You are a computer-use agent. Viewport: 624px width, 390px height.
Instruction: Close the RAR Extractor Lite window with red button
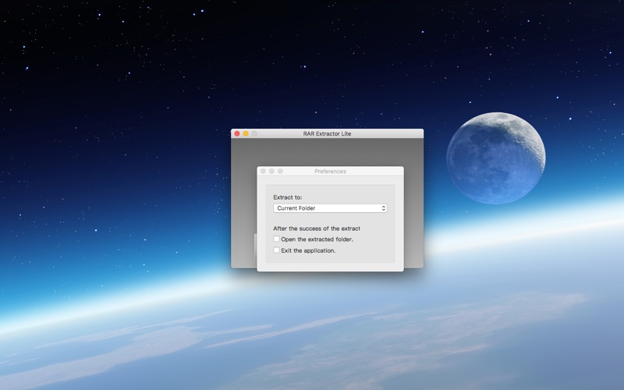coord(237,134)
